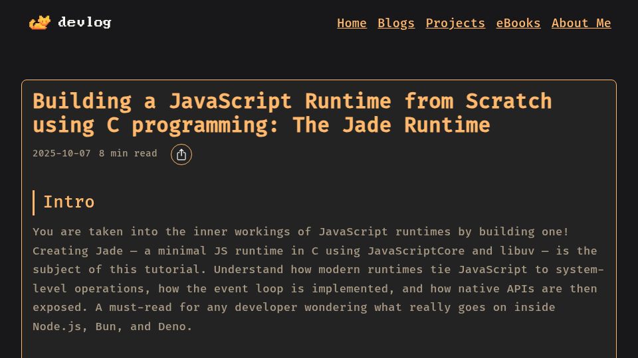
Task: Navigate to eBooks
Action: click(x=518, y=23)
